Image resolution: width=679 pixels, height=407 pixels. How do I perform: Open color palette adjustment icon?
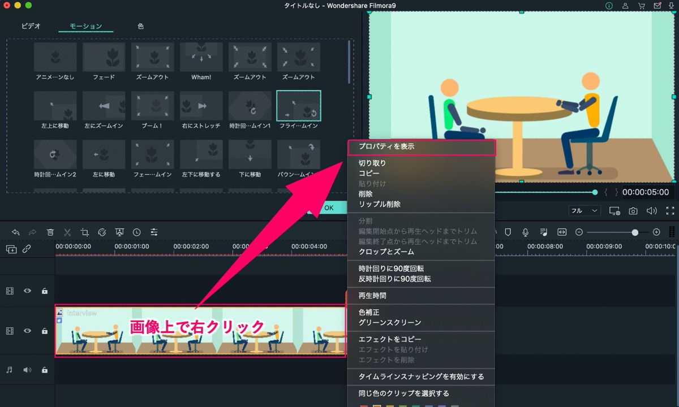102,232
